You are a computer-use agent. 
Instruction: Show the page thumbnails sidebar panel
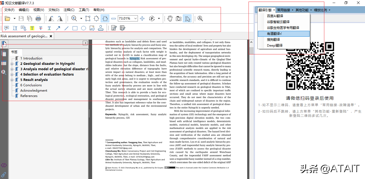tap(4, 54)
